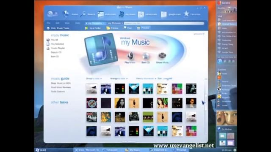Click the Up a Folder icon
The height and width of the screenshot is (152, 271).
[x=86, y=28]
